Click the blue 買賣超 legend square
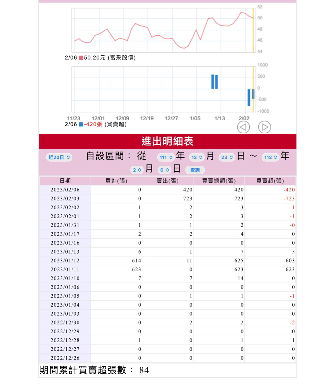The height and width of the screenshot is (387, 326). point(81,124)
